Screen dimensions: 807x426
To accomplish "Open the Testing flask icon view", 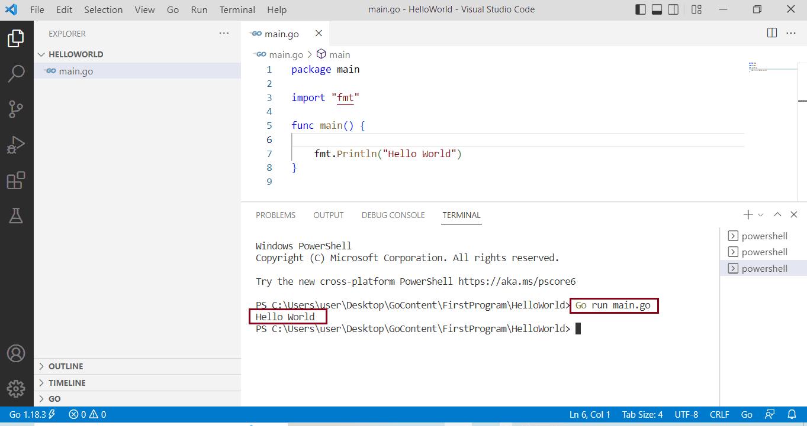I will click(16, 216).
